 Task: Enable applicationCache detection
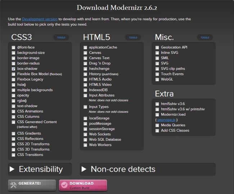coord(85,48)
